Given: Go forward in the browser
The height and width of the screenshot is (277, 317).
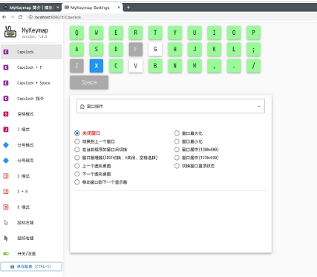Looking at the screenshot, I should point(13,17).
